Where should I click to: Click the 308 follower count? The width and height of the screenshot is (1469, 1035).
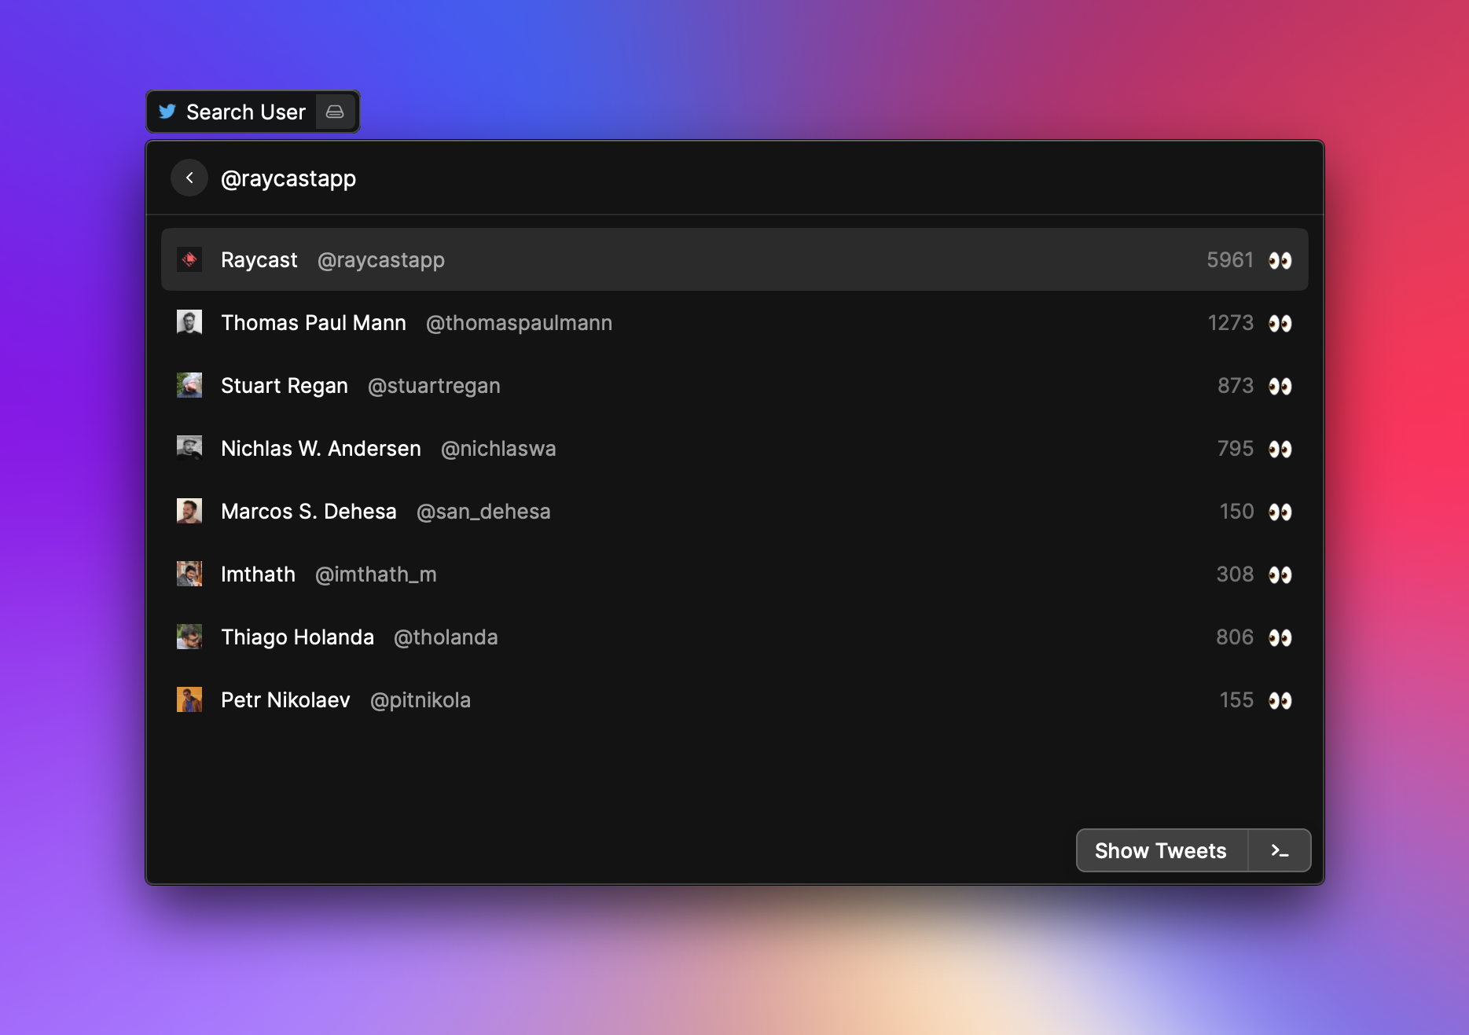(x=1235, y=574)
